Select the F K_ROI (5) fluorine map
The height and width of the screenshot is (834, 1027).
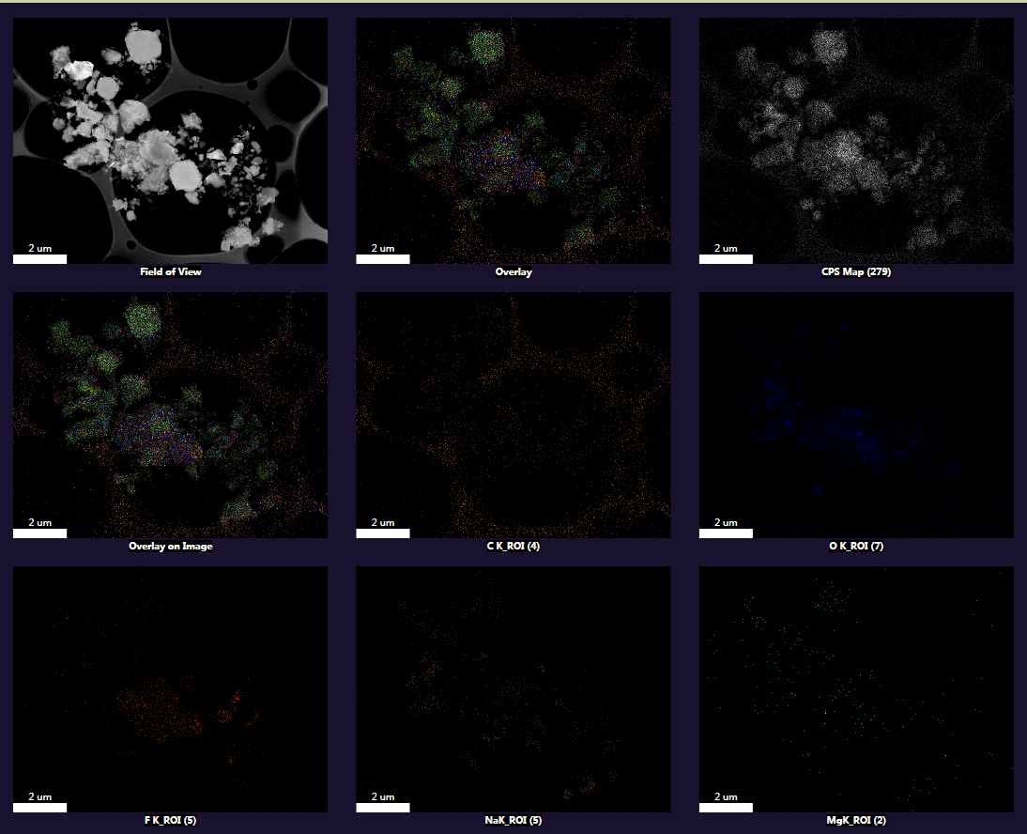click(170, 689)
